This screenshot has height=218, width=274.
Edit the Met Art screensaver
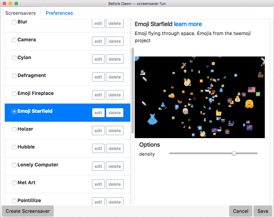[x=98, y=184]
